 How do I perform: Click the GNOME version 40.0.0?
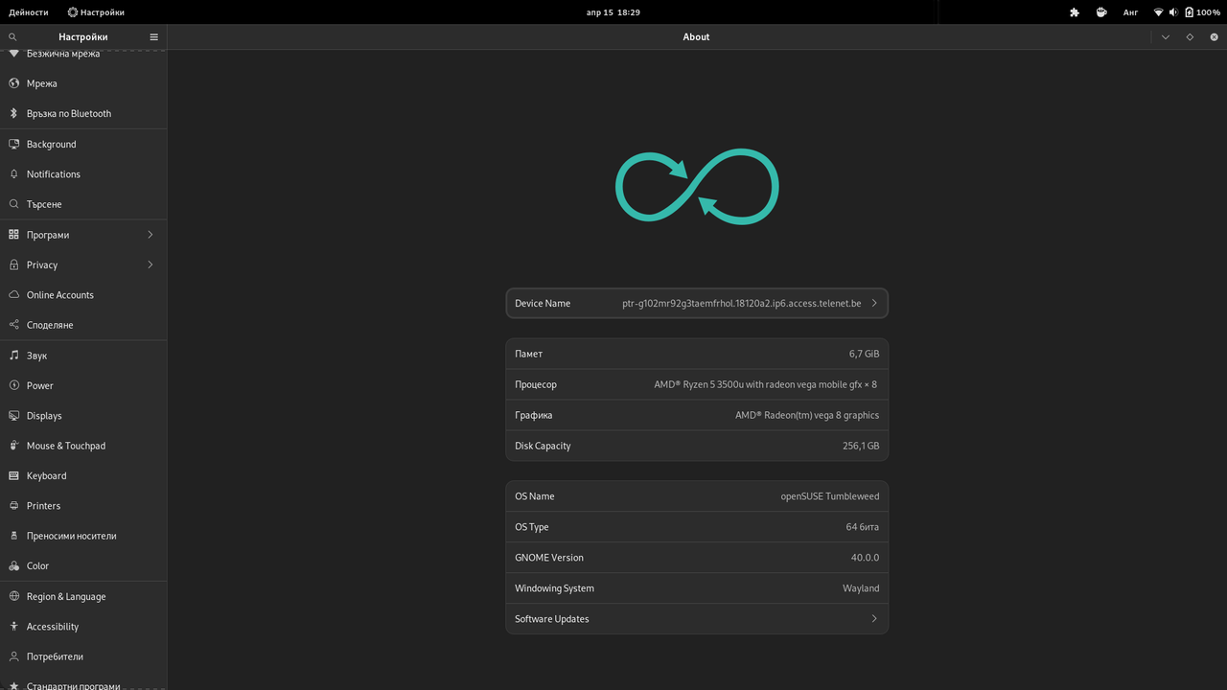[x=865, y=558]
